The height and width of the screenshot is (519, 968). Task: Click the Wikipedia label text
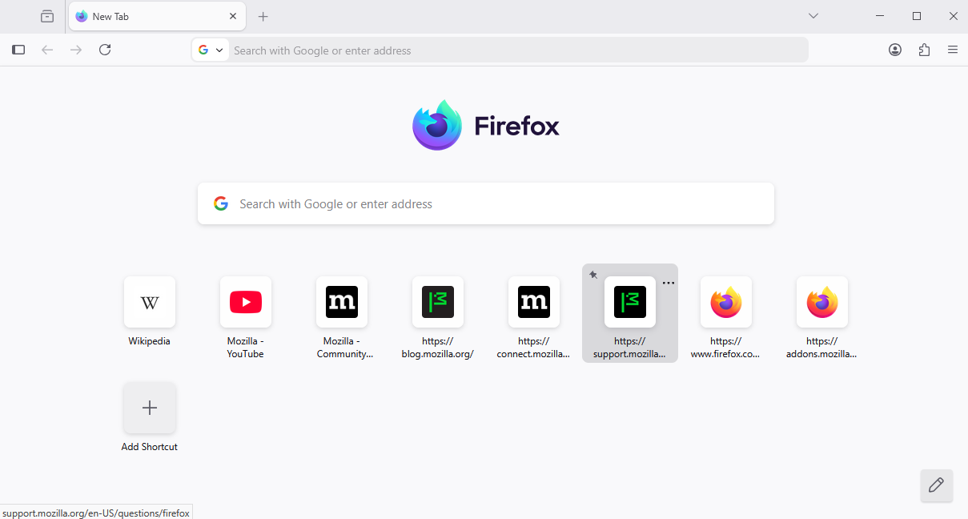(150, 341)
